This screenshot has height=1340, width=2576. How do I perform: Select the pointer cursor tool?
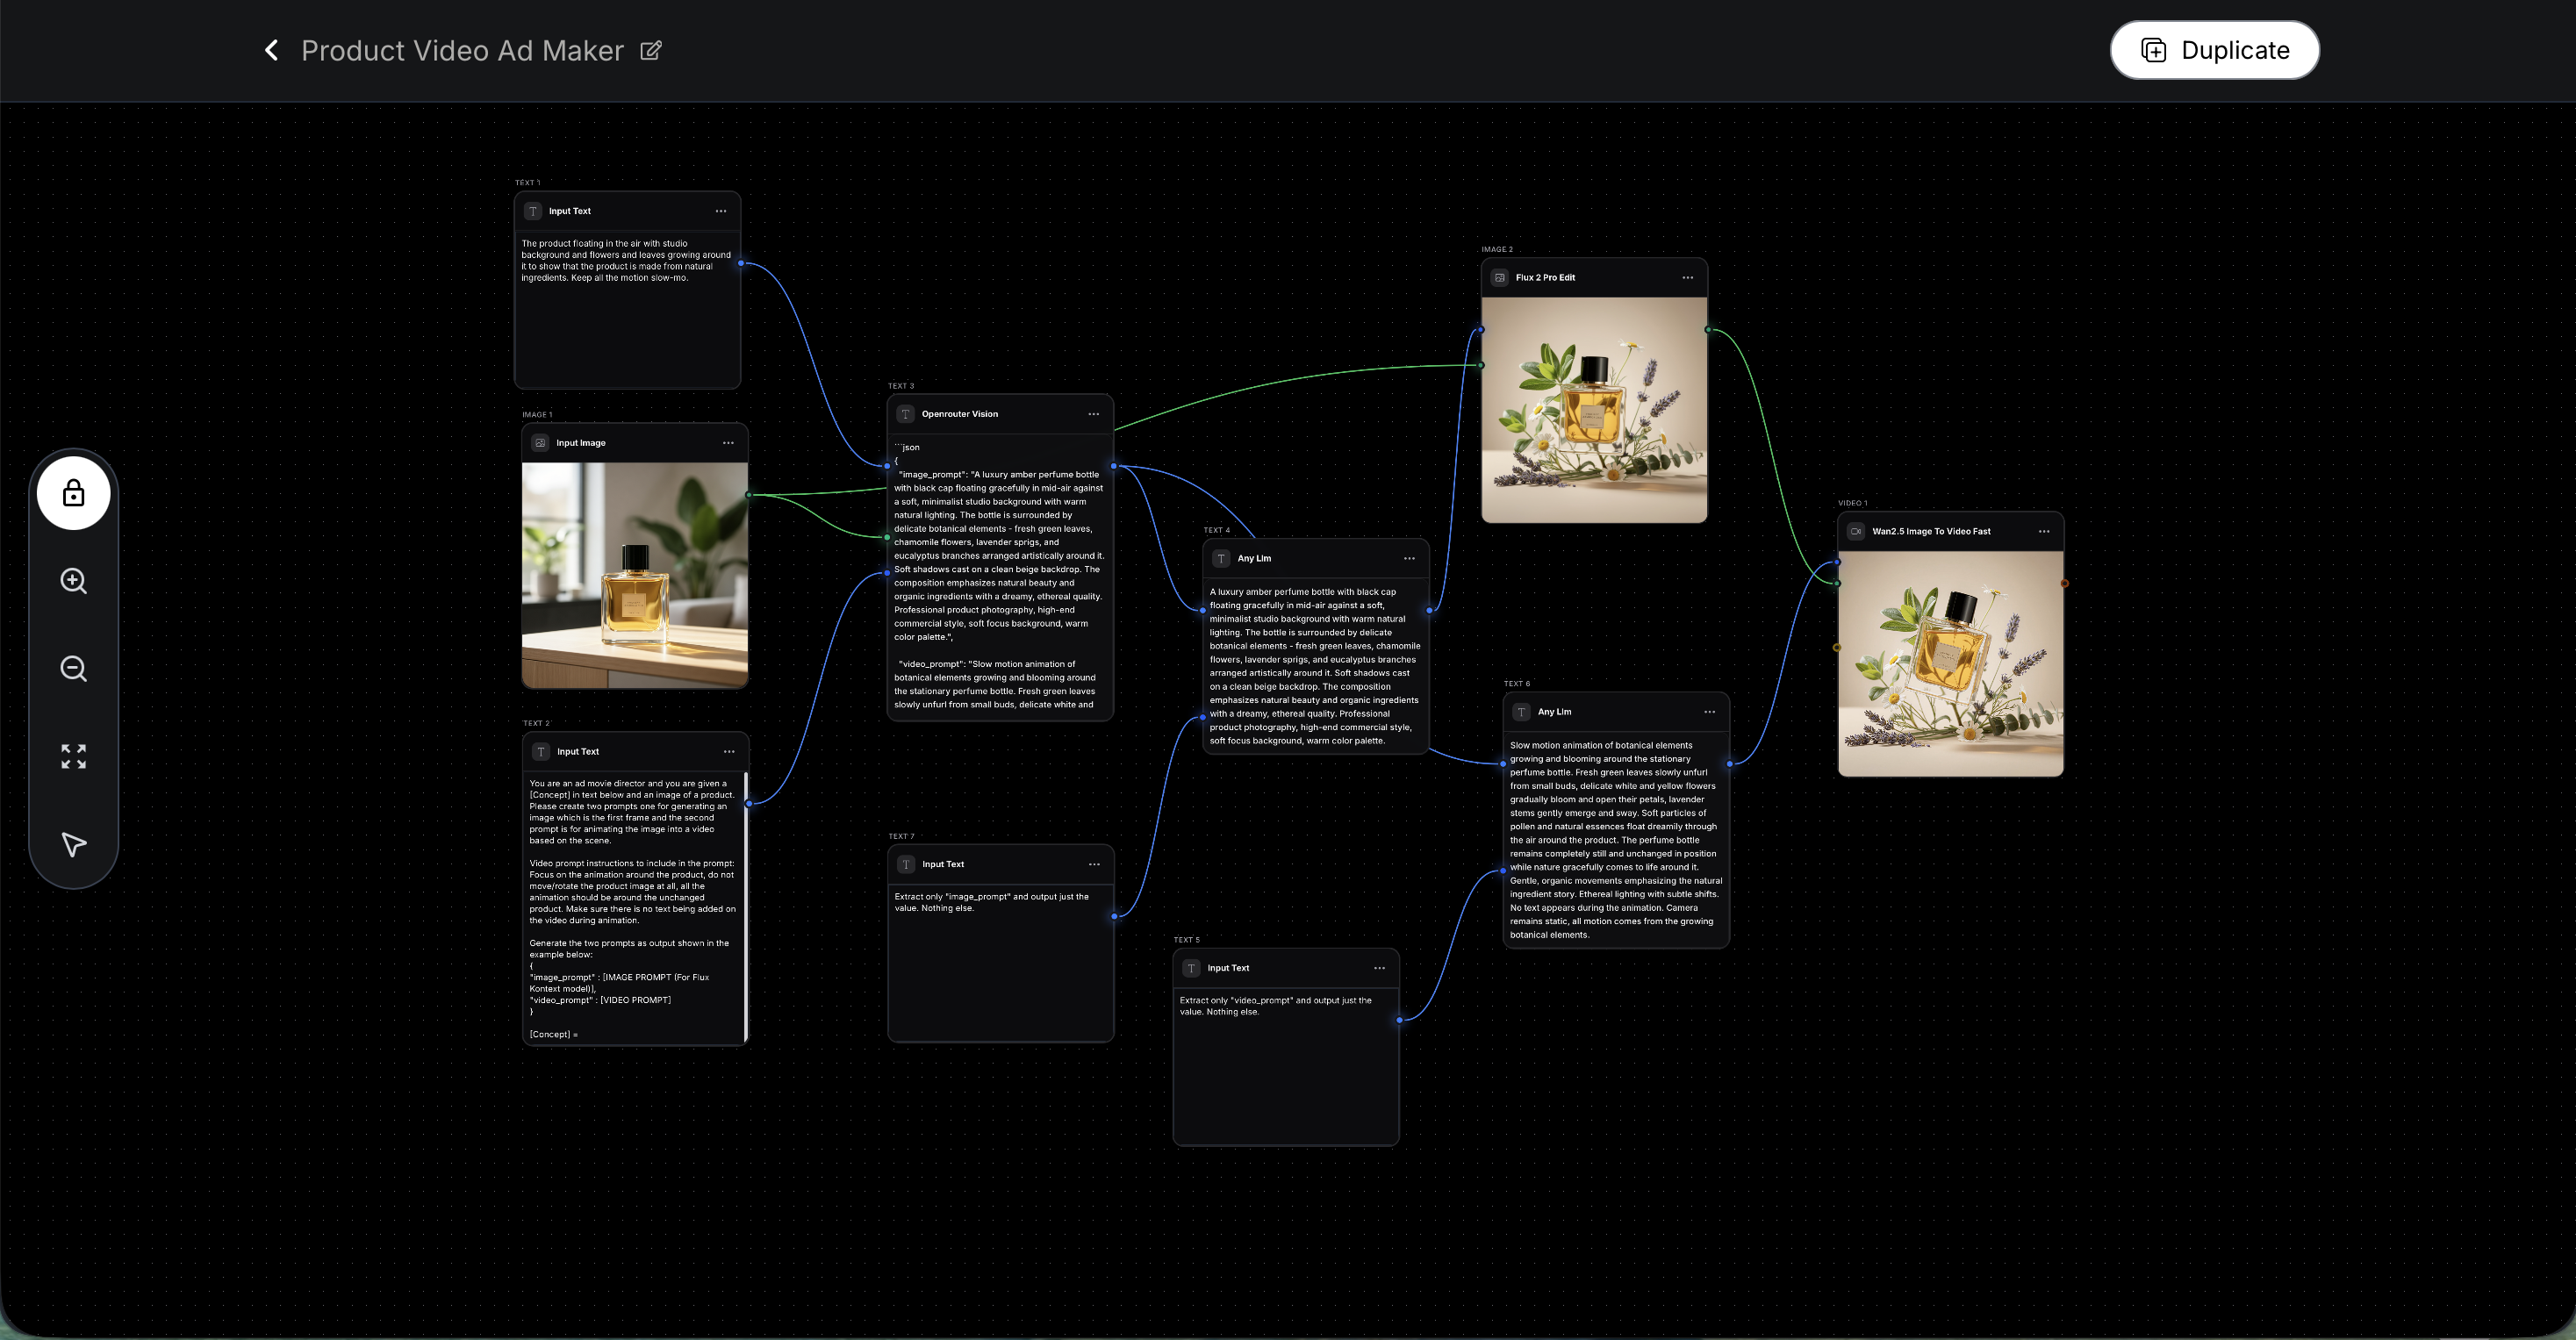(73, 844)
